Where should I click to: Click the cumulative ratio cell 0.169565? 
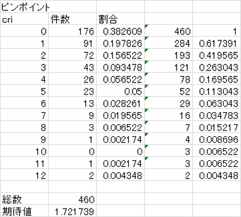[217, 79]
